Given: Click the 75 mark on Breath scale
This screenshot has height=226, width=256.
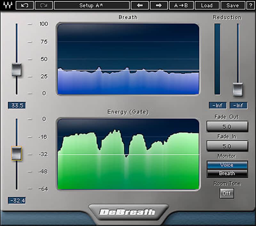Looking at the screenshot, I should click(x=44, y=42).
